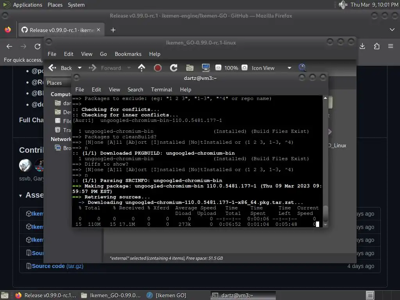Screen dimensions: 400x300
Task: Click terminal scrollbar up arrow
Action: (x=325, y=98)
